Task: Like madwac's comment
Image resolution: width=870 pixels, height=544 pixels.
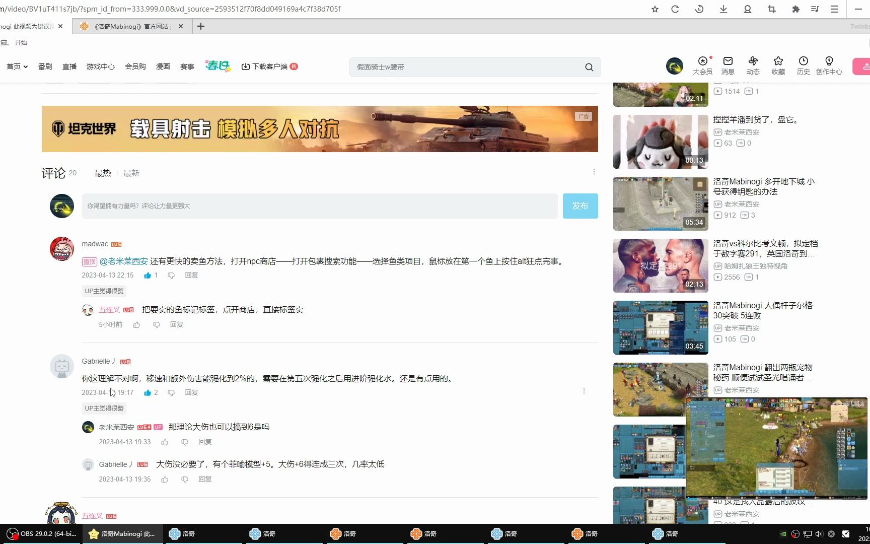Action: point(148,276)
